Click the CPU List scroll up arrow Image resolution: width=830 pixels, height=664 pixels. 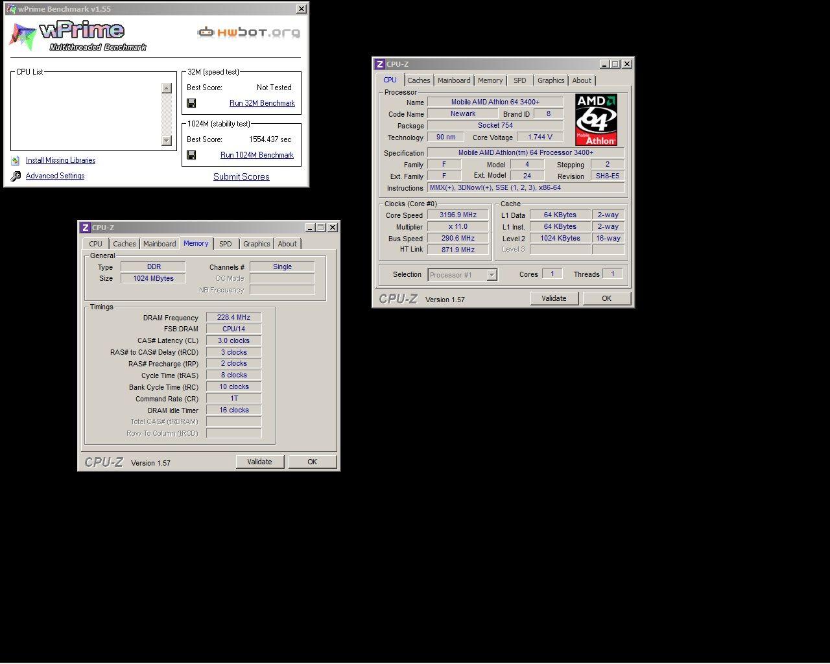pos(167,88)
